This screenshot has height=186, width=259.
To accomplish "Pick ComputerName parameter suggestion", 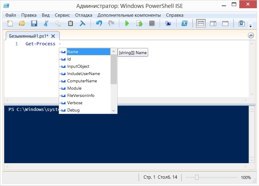I will click(x=85, y=81).
